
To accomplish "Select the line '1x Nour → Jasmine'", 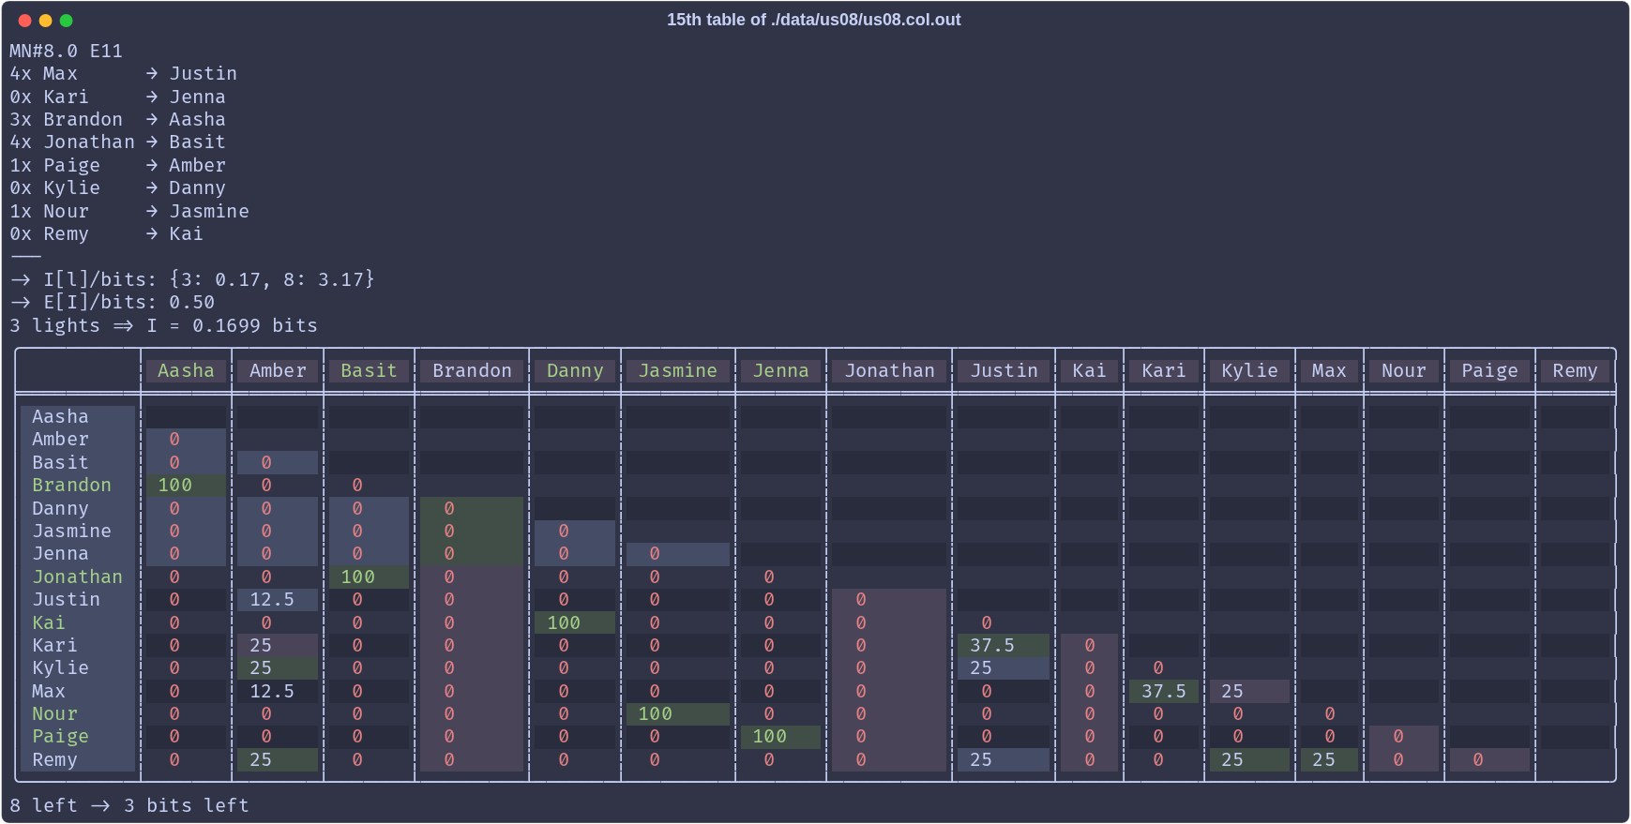I will coord(129,211).
